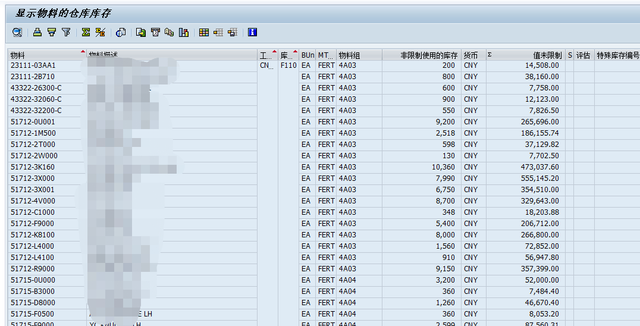Click the value 555,145.20
The height and width of the screenshot is (326, 640).
click(x=540, y=178)
